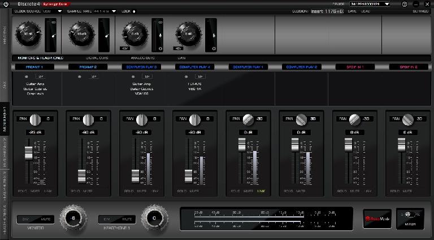
Task: Open the Device selection dropdown
Action: (x=370, y=4)
